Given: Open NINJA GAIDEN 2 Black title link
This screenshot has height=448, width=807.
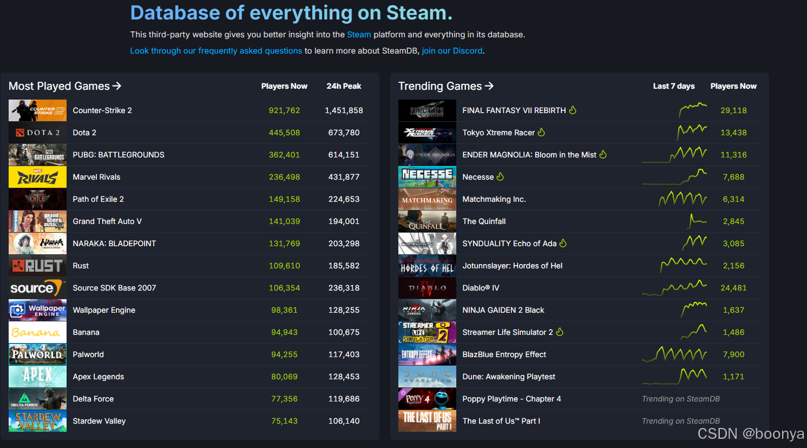Looking at the screenshot, I should [x=503, y=310].
